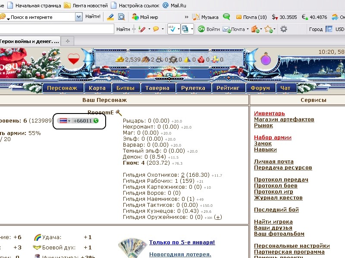Click the green chat bubble icon
The width and height of the screenshot is (345, 258).
click(x=226, y=17)
